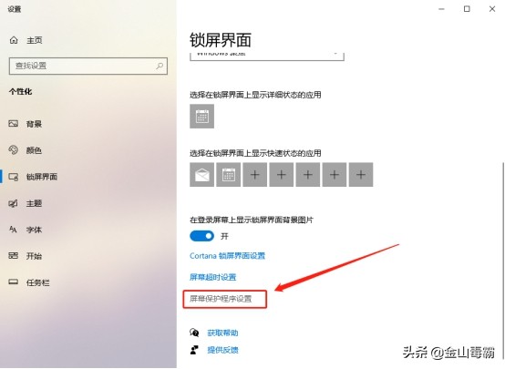
Task: Click the calendar icon under detailed status apps
Action: click(202, 116)
